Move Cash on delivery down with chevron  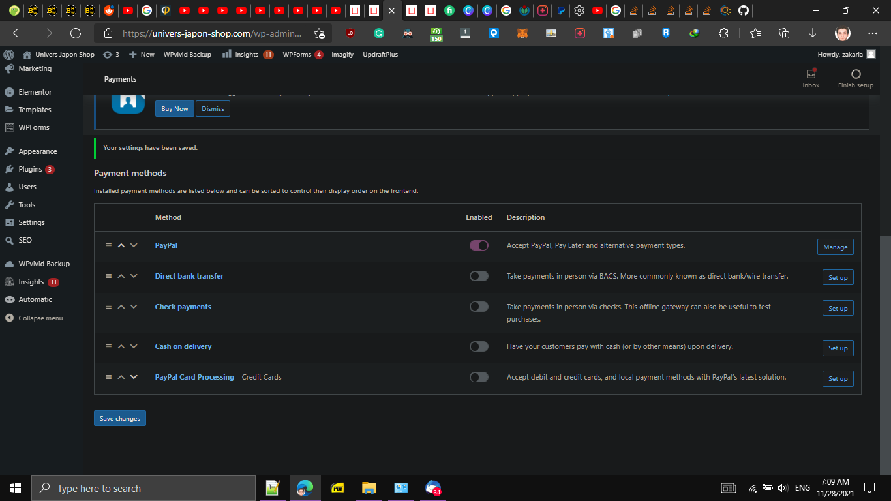[x=134, y=346]
